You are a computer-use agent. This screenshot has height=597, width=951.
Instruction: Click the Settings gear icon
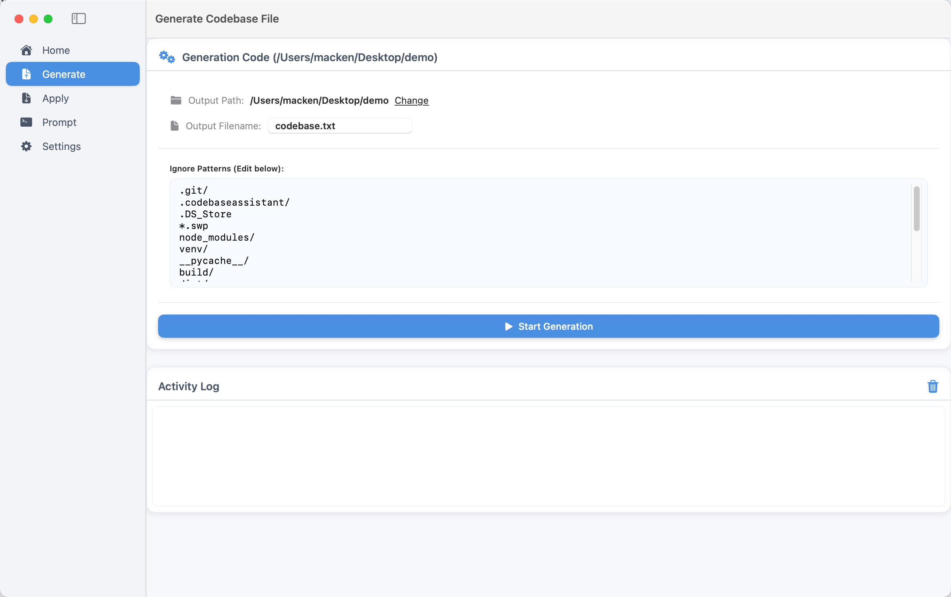[27, 146]
